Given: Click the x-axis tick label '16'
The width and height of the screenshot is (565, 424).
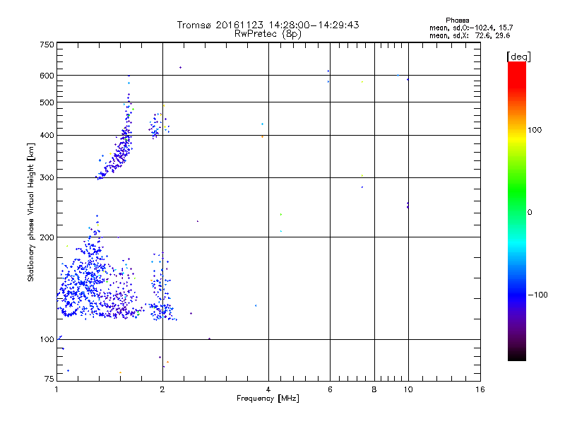Looking at the screenshot, I should [480, 389].
